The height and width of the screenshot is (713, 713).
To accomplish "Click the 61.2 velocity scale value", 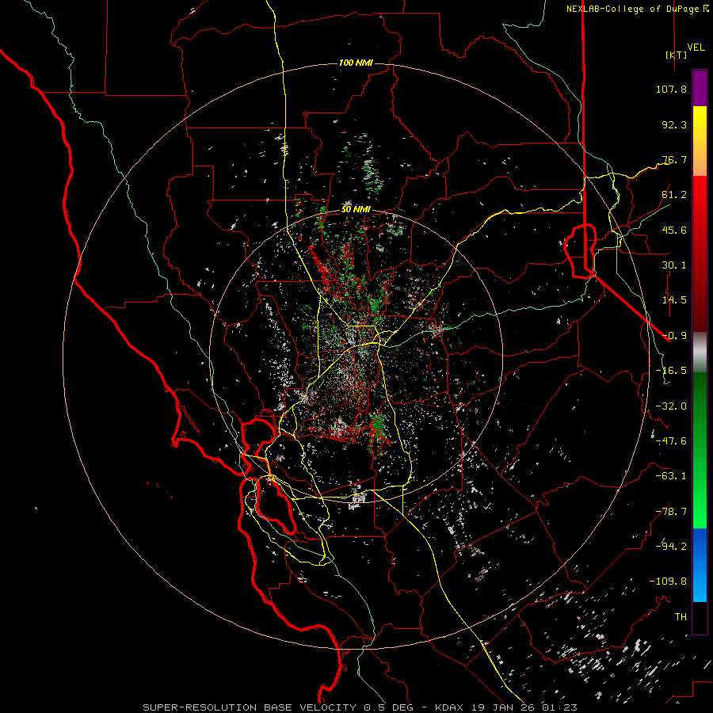I will (x=674, y=195).
